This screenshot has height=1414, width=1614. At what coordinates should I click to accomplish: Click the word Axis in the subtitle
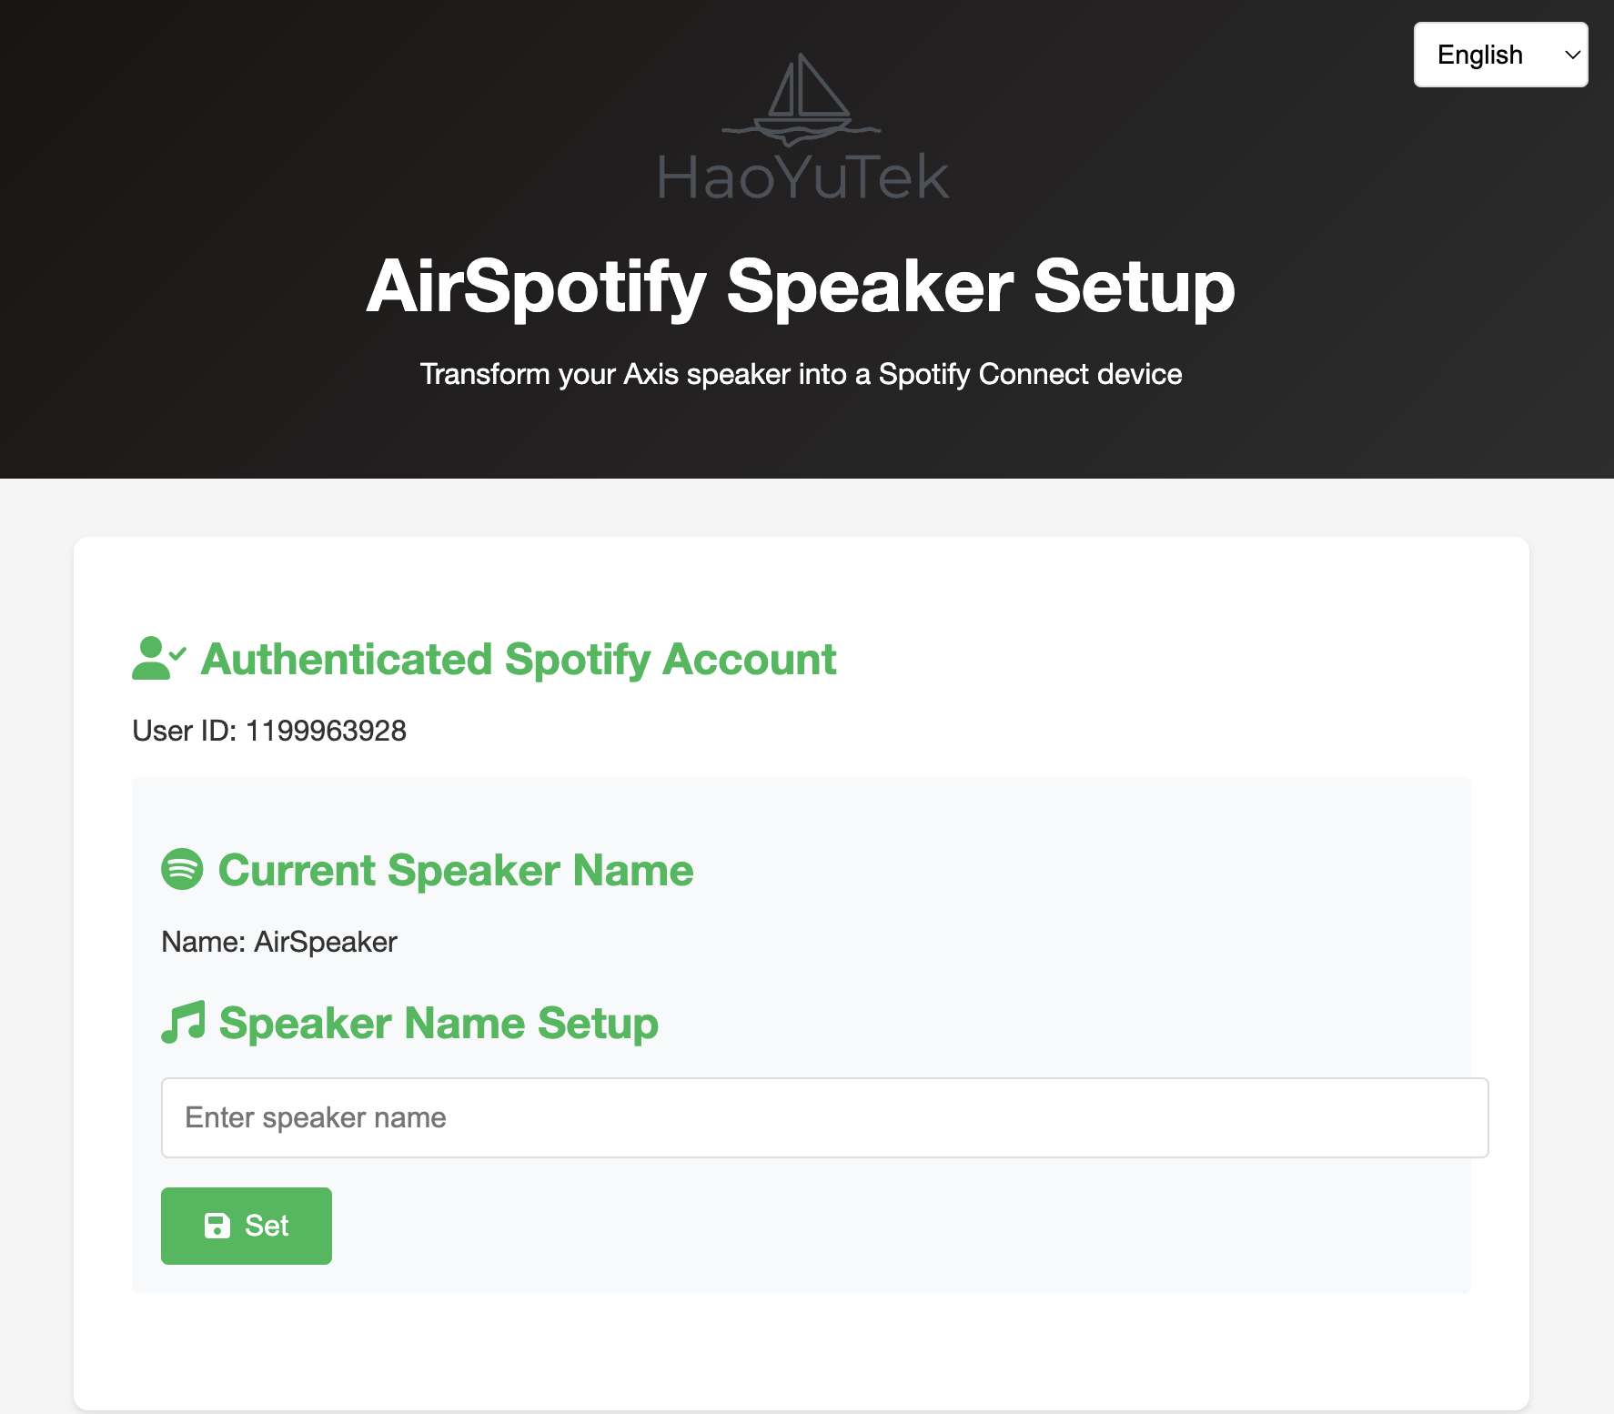[x=651, y=374]
